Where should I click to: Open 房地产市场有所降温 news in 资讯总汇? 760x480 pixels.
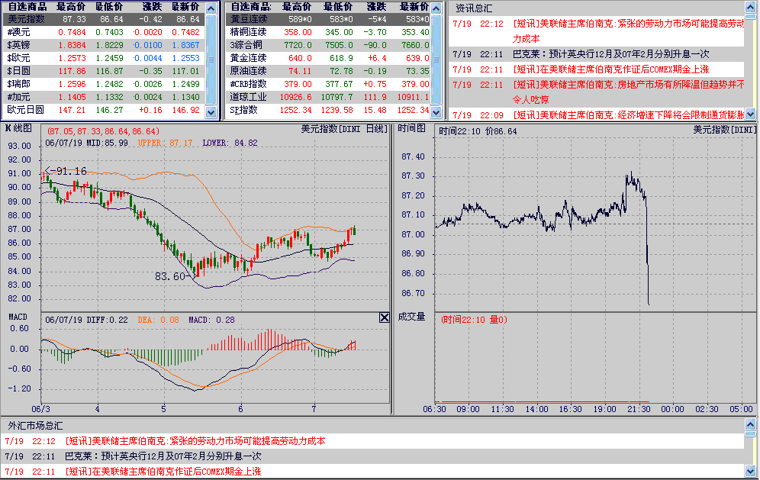pos(597,92)
